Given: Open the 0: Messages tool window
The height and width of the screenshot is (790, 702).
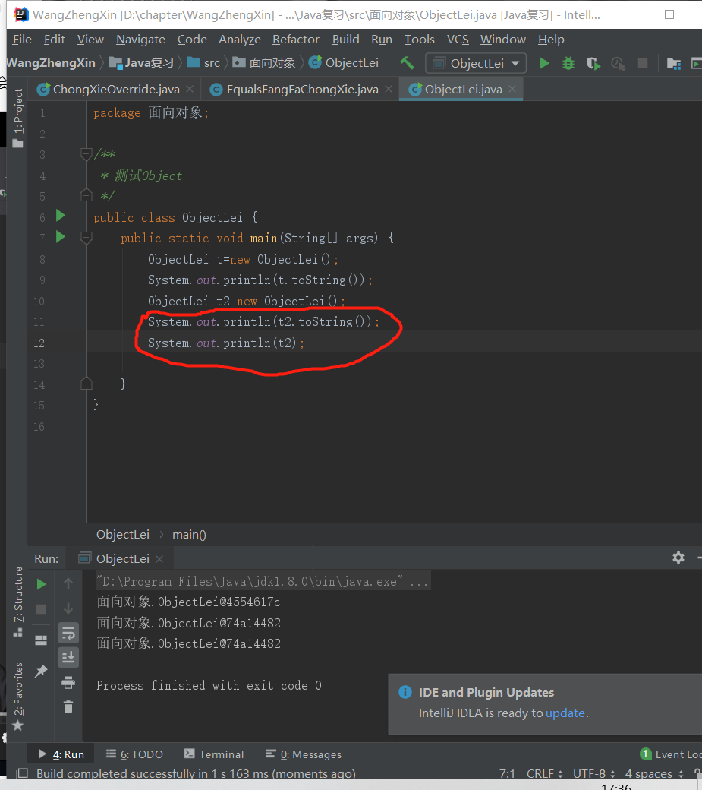Looking at the screenshot, I should click(304, 754).
